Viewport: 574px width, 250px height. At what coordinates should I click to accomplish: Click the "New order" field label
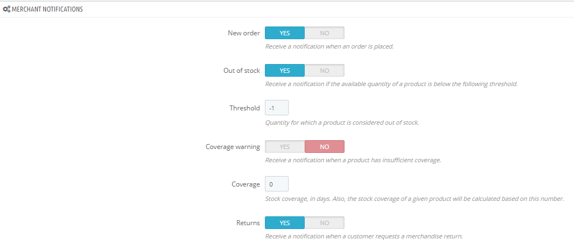(244, 33)
